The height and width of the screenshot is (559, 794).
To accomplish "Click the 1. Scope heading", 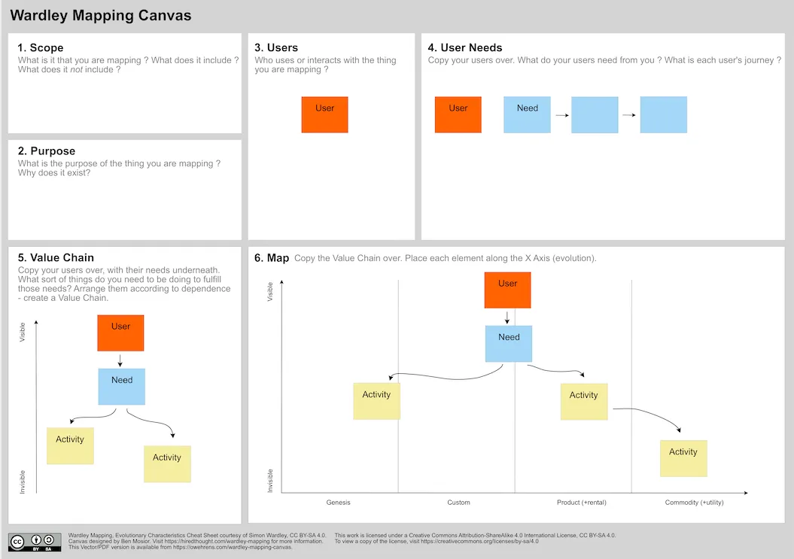I will coord(41,47).
